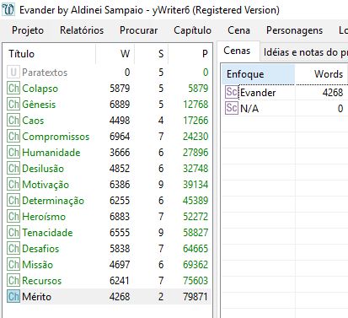The height and width of the screenshot is (318, 348).
Task: Open the Relatórios menu
Action: [82, 30]
